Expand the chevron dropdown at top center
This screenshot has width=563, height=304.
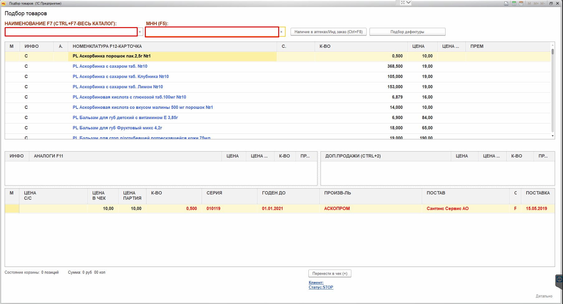tap(408, 2)
